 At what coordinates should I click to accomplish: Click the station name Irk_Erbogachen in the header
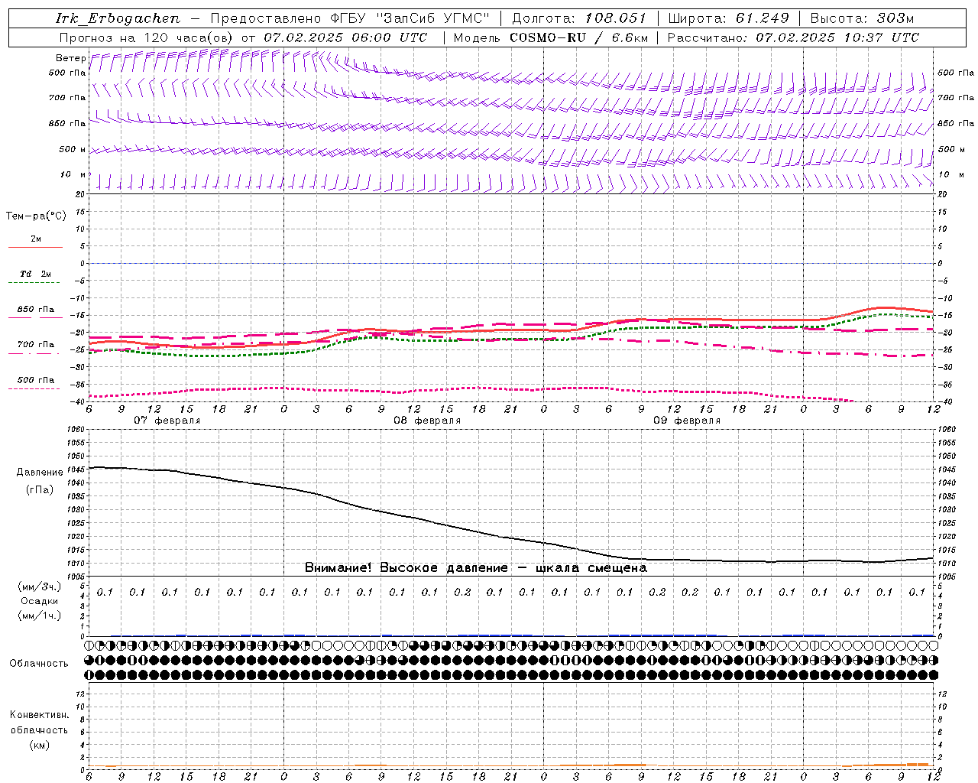[118, 18]
